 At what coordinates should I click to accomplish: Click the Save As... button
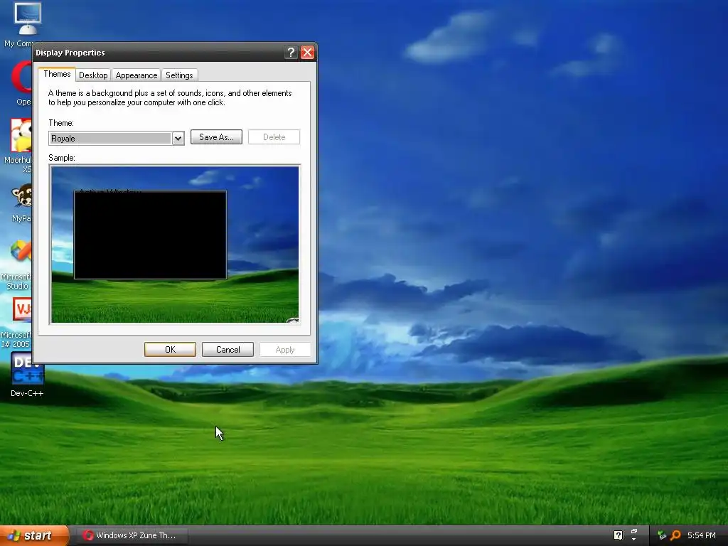coord(216,137)
